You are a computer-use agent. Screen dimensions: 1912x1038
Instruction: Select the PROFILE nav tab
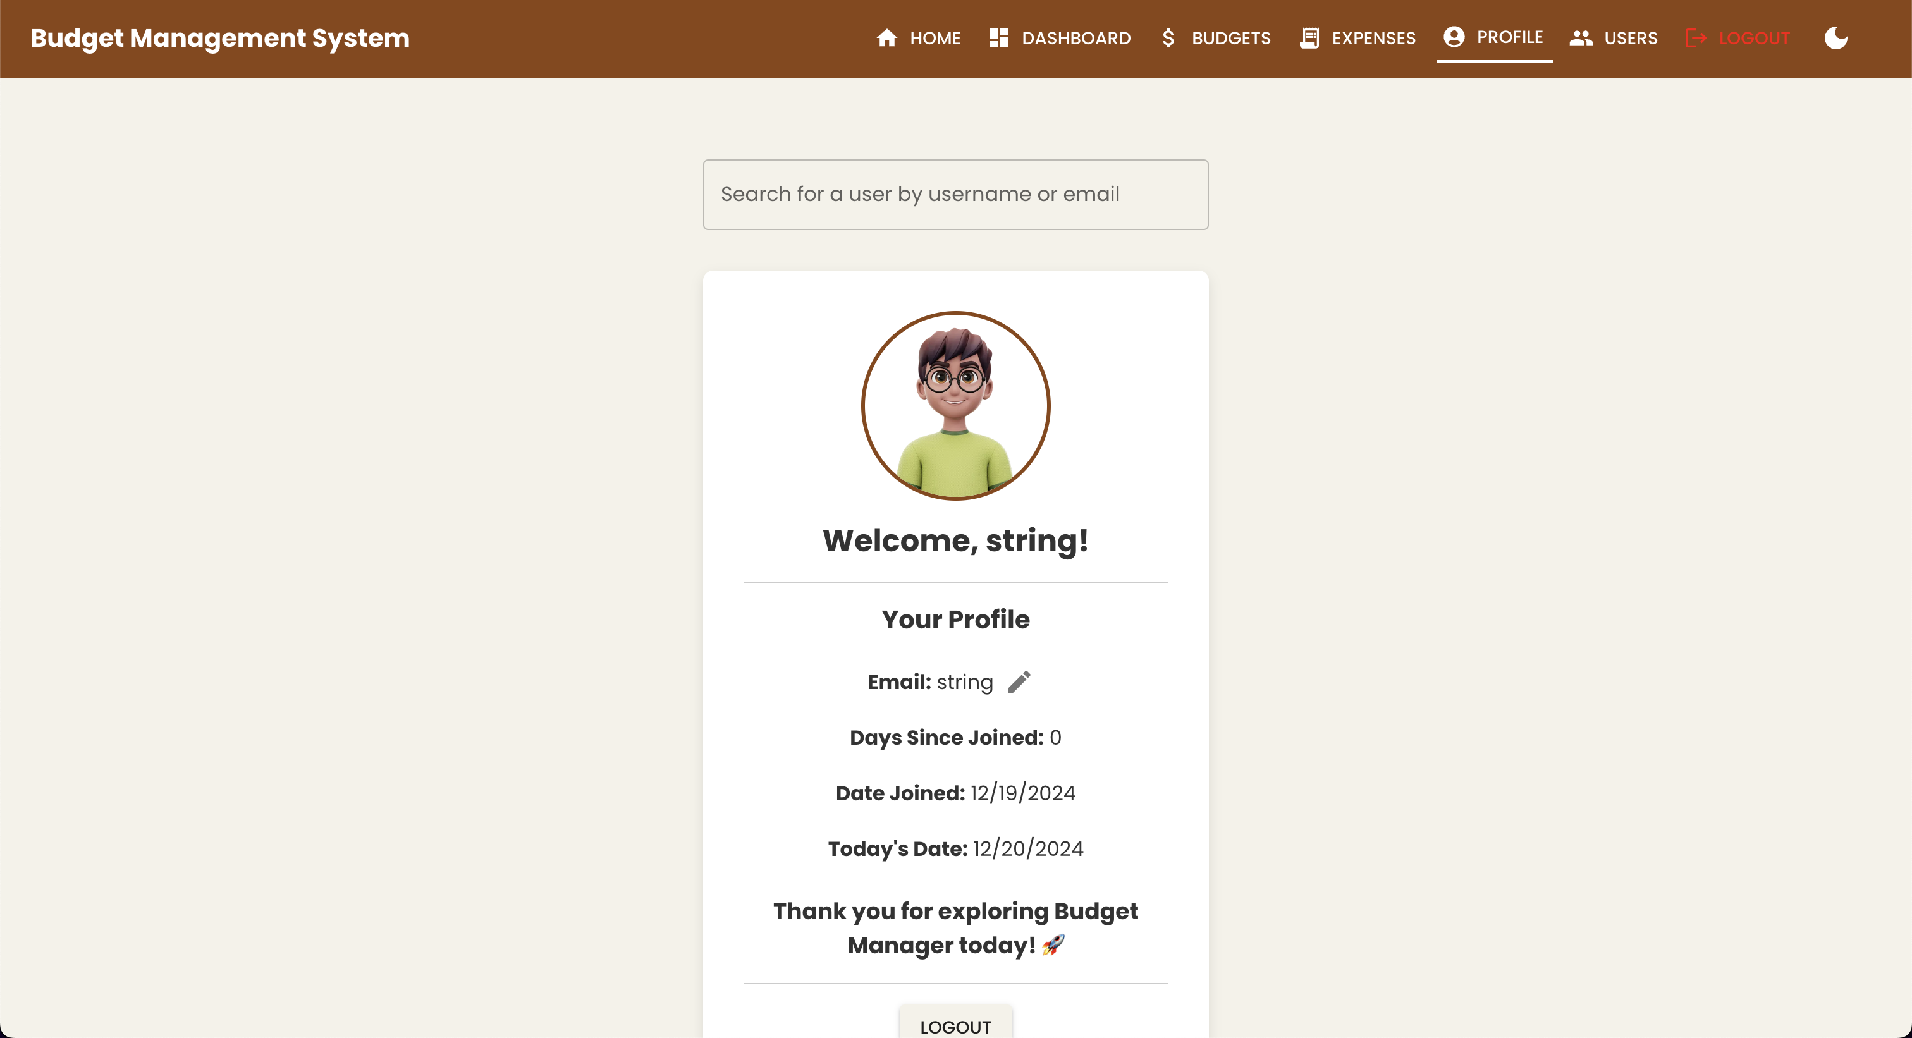[1494, 37]
